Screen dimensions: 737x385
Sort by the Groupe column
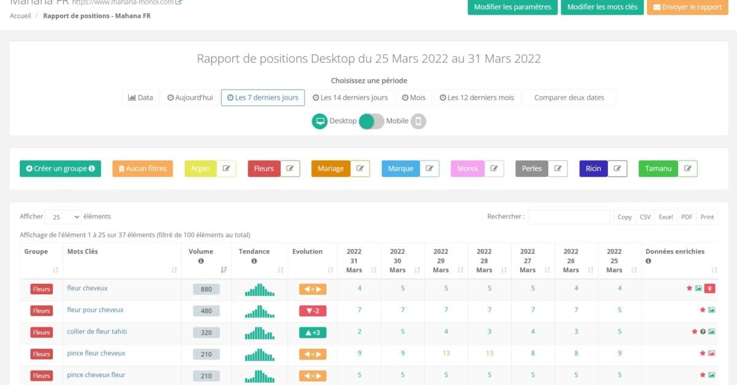[x=56, y=270]
